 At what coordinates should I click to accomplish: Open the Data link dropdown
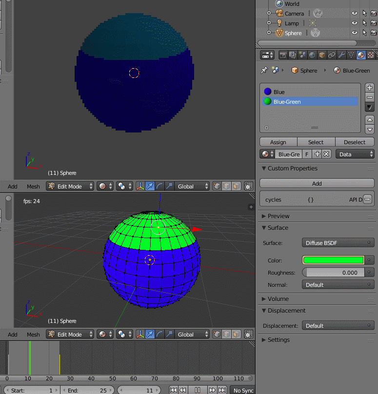coord(355,154)
